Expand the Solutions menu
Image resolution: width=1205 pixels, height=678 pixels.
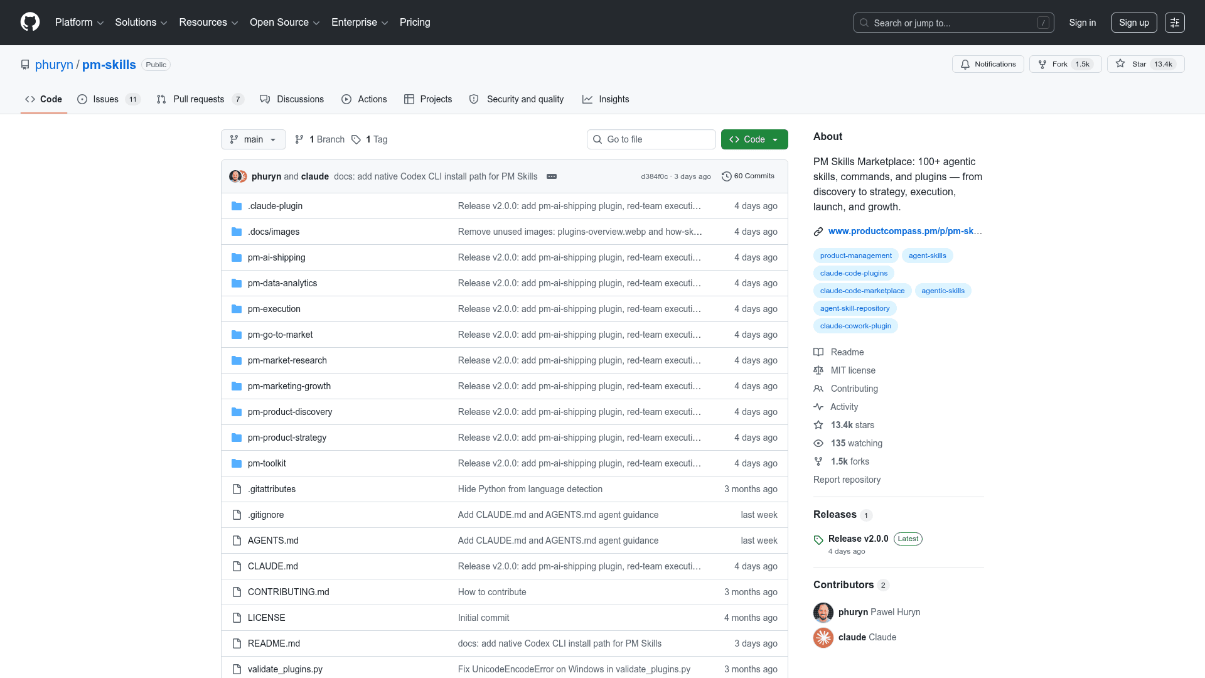coord(141,23)
